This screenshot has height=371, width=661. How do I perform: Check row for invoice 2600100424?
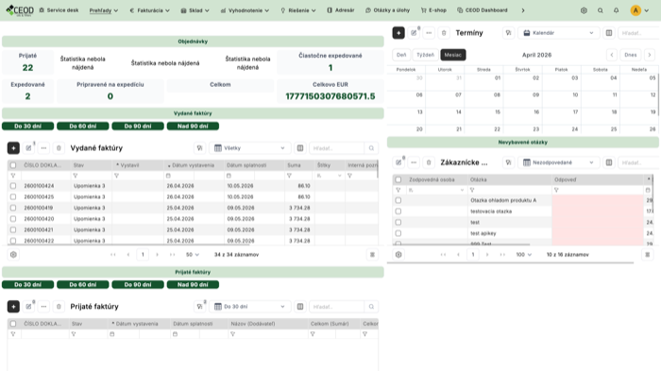click(x=13, y=186)
